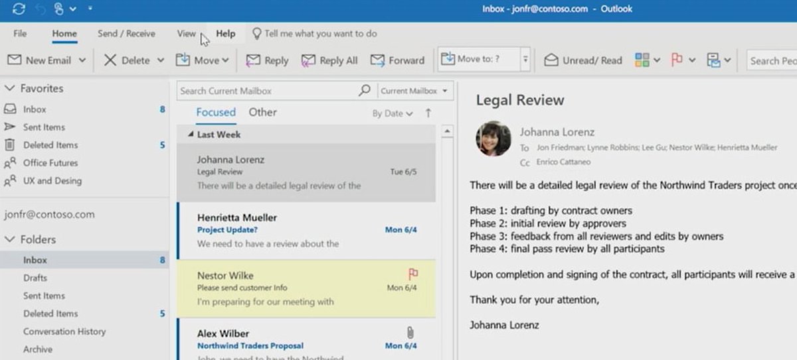797x360 pixels.
Task: Select Inbox under Folders
Action: [84, 261]
